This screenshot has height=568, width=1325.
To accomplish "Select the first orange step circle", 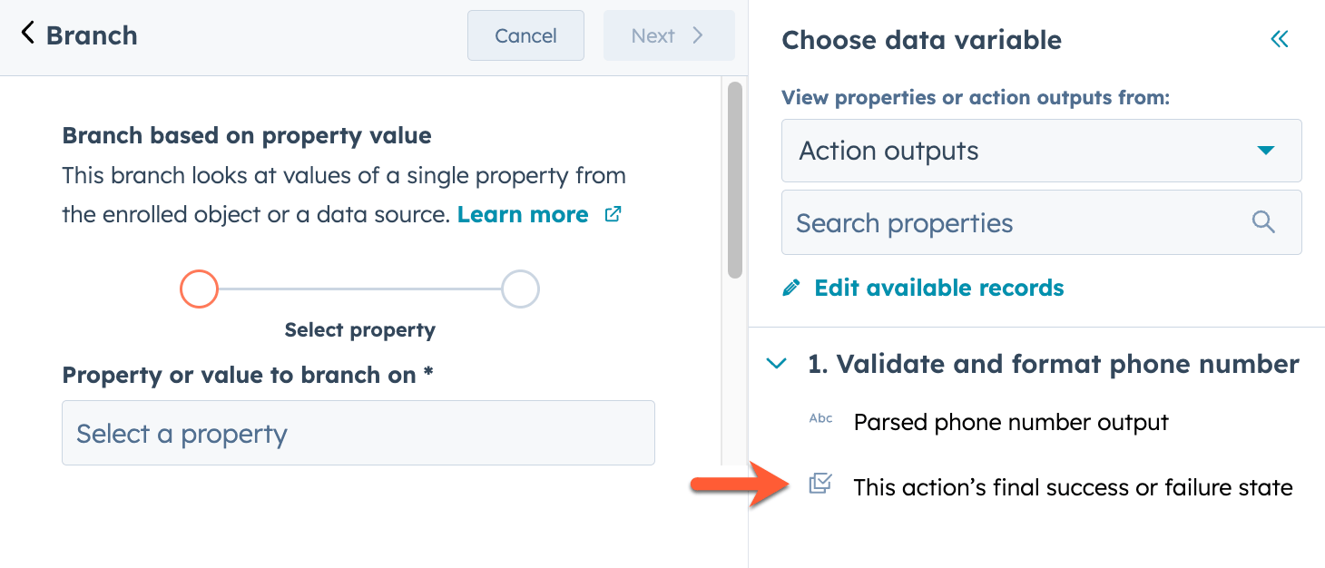I will [x=199, y=289].
